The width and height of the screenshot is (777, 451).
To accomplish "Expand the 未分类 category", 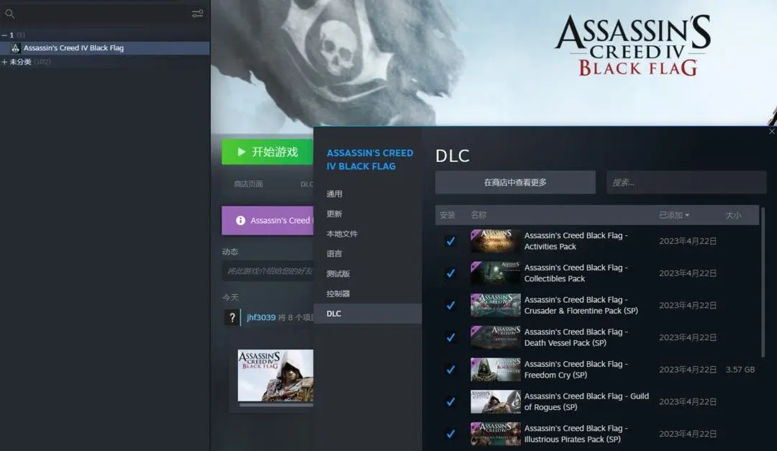I will click(x=4, y=62).
